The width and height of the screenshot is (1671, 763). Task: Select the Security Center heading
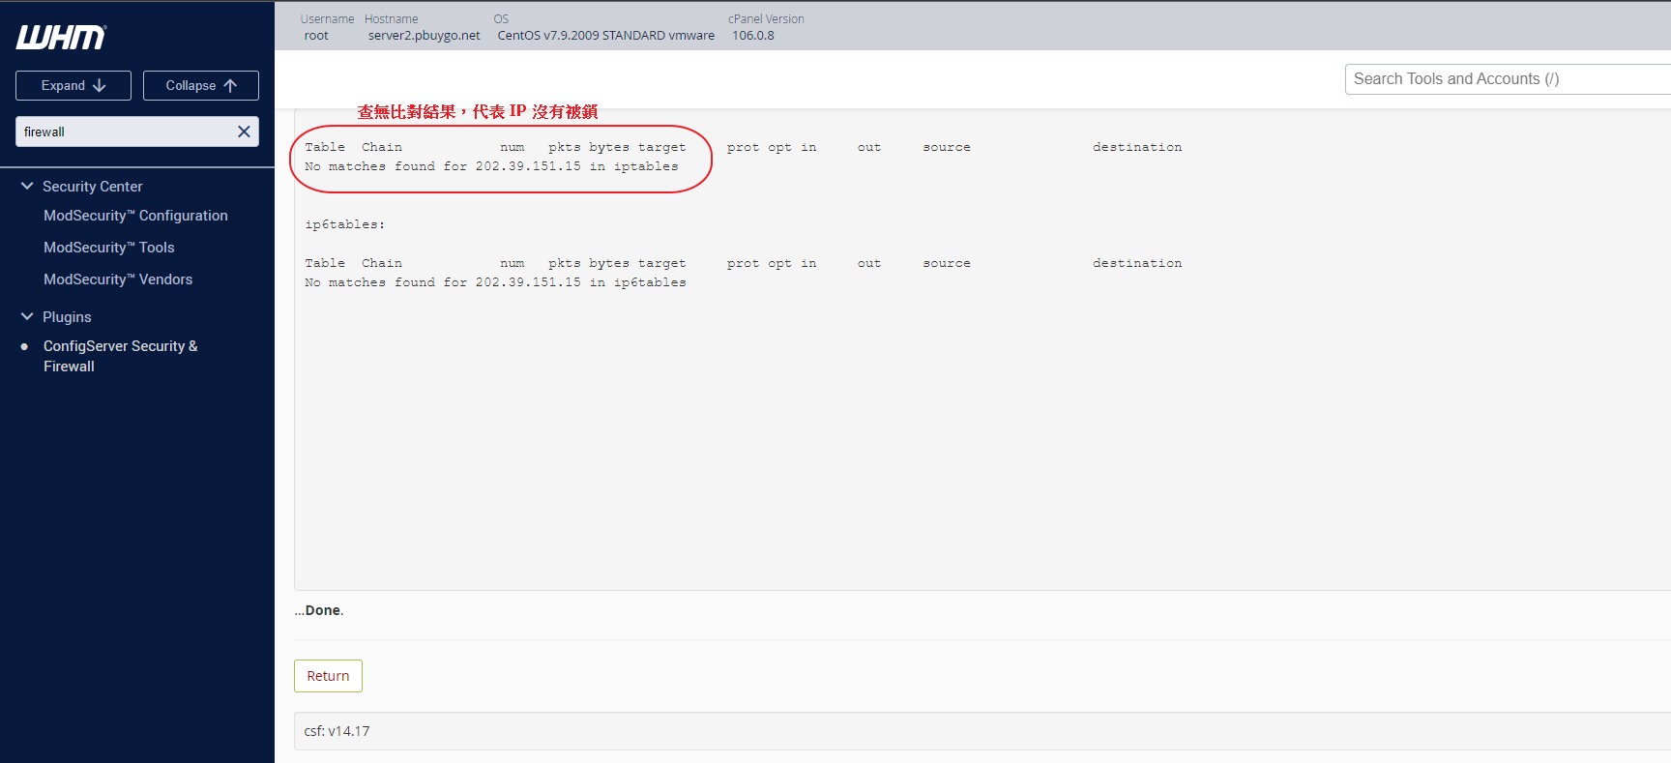click(92, 187)
